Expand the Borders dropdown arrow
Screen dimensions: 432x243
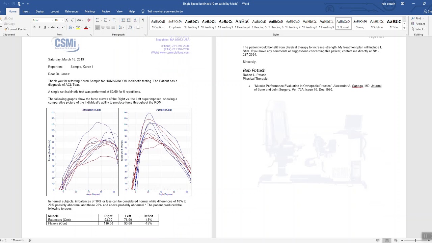click(142, 27)
